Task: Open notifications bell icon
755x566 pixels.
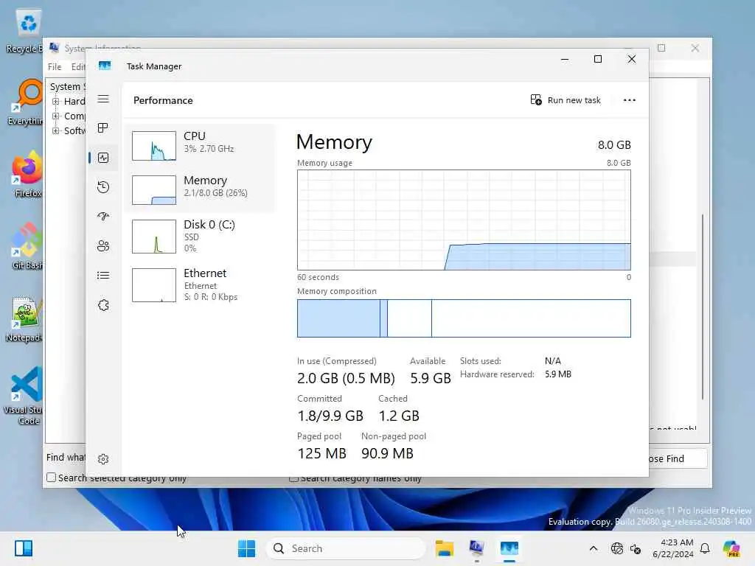Action: pos(705,548)
